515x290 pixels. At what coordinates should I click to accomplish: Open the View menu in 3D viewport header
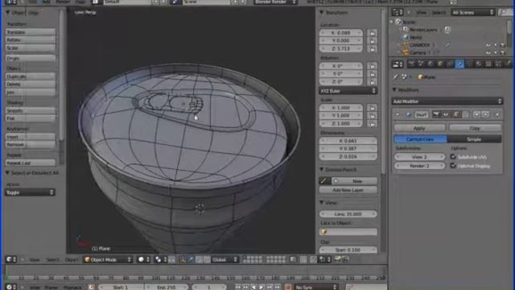[35, 259]
